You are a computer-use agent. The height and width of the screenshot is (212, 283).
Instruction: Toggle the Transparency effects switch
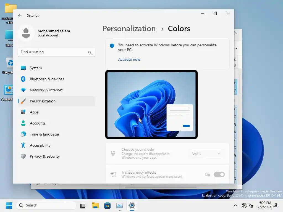219,174
